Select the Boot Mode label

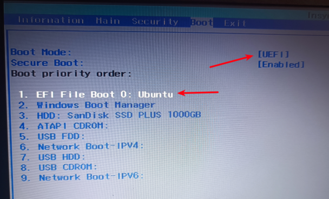coord(41,52)
